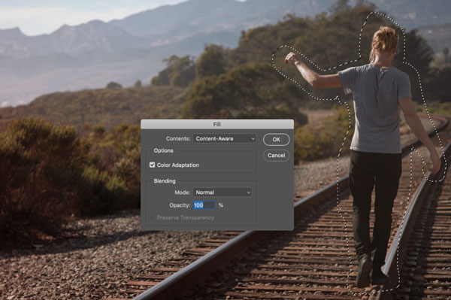Click OK in the Fill dialog

[x=276, y=140]
